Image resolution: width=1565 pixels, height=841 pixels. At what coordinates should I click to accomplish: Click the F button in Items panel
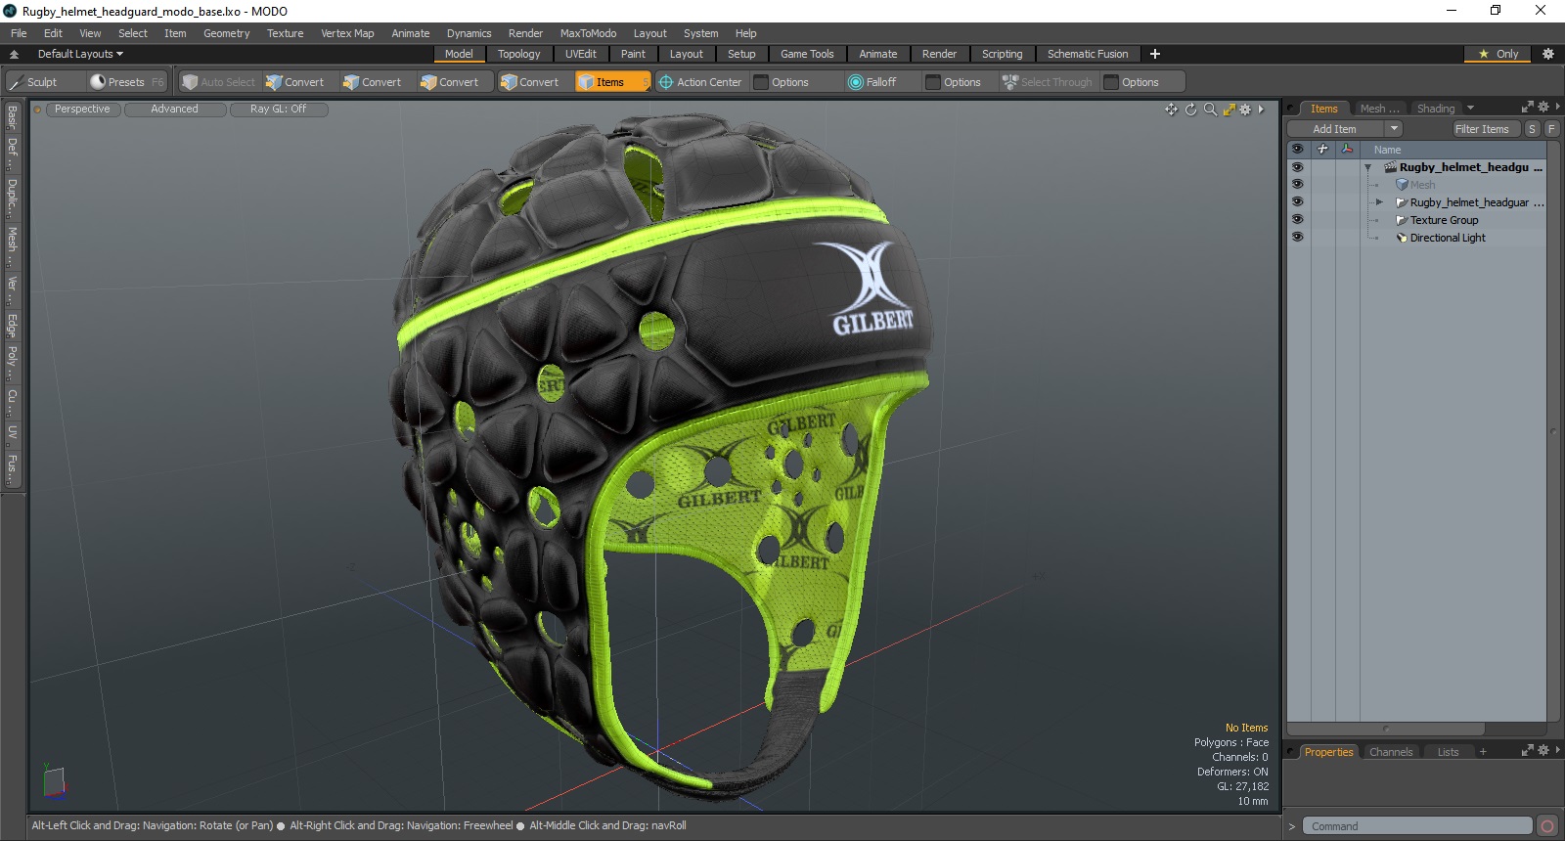[x=1551, y=129]
